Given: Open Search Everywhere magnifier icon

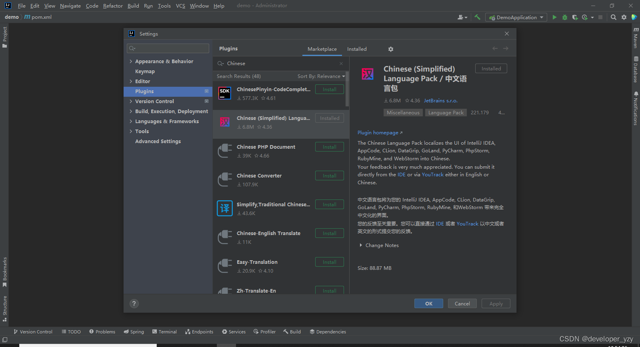Looking at the screenshot, I should [614, 17].
